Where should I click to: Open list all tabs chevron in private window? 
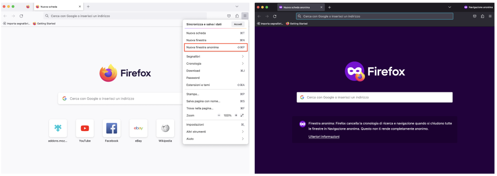[x=449, y=7]
